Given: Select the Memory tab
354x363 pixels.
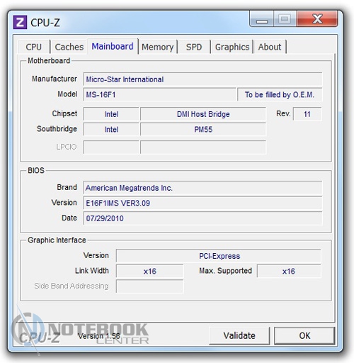Looking at the screenshot, I should [x=158, y=47].
